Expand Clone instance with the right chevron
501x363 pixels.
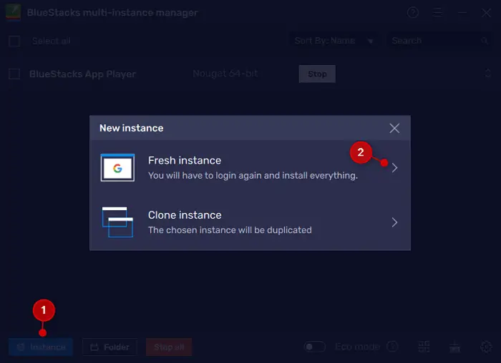[x=394, y=222]
